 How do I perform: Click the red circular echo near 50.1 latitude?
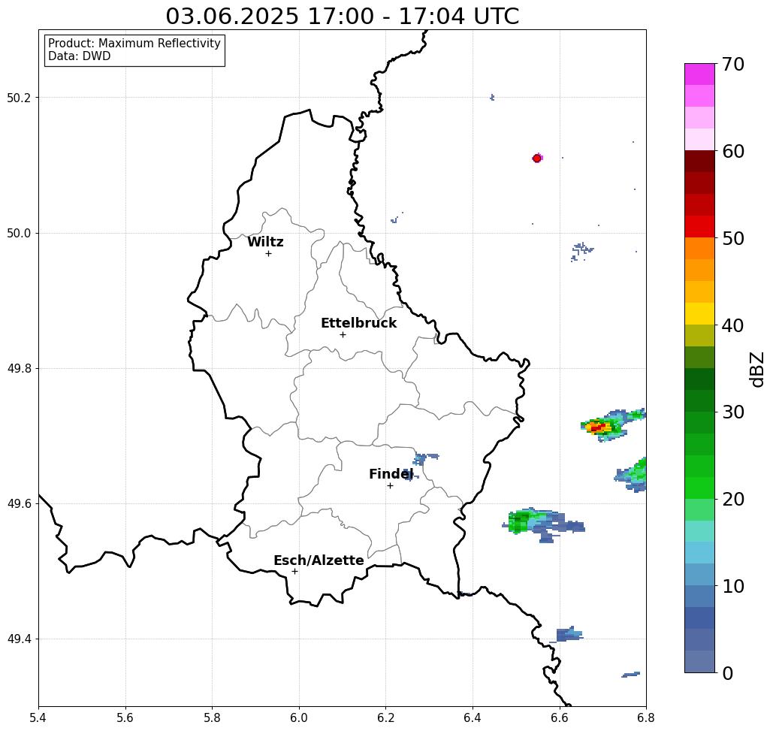(537, 159)
